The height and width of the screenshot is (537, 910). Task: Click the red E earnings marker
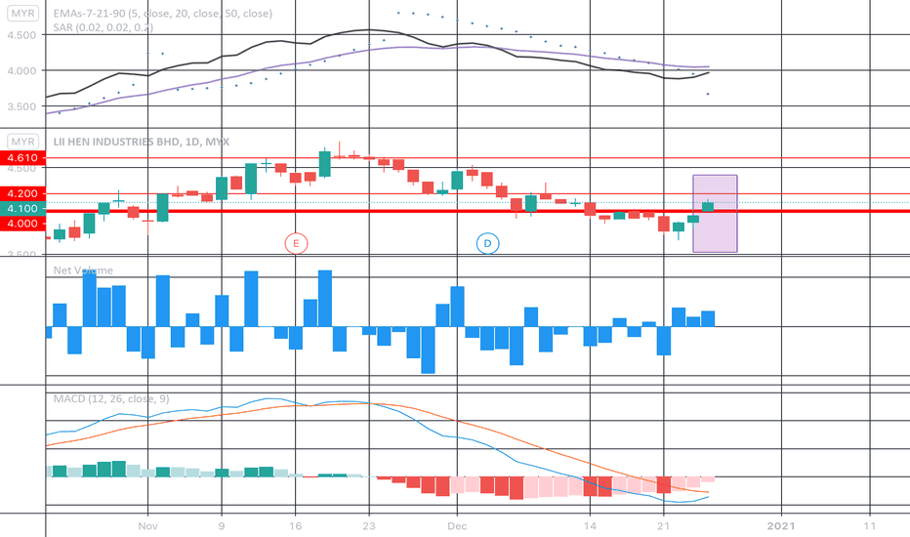[x=296, y=243]
